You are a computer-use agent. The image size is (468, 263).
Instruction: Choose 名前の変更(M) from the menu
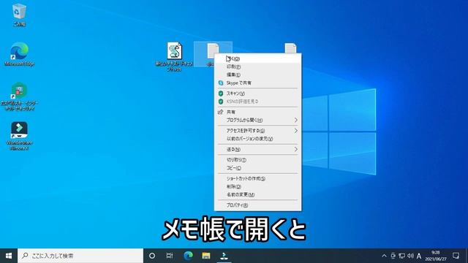click(258, 194)
